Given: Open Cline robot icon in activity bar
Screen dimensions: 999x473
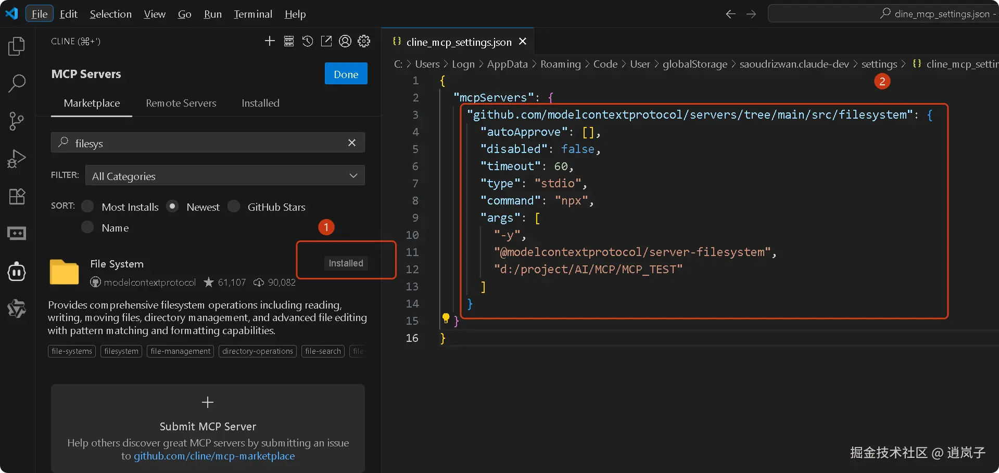Looking at the screenshot, I should [17, 272].
